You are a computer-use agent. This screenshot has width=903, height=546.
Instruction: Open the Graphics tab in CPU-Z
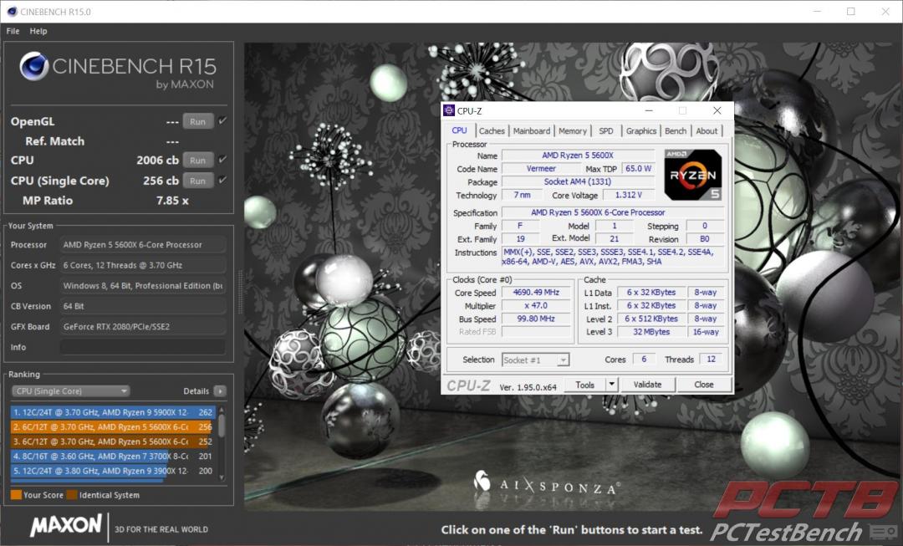pyautogui.click(x=641, y=131)
